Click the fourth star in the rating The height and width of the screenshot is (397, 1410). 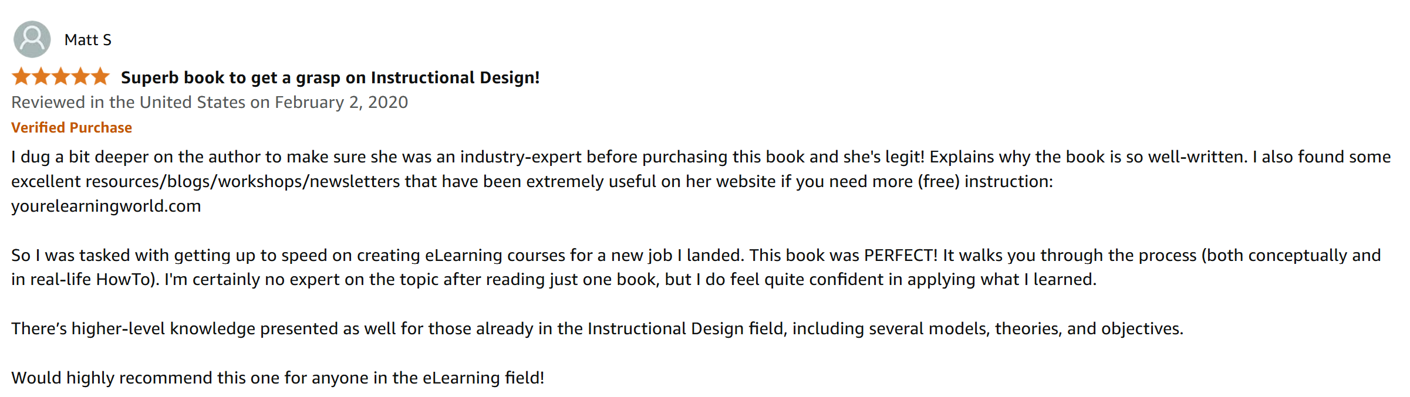pos(81,76)
